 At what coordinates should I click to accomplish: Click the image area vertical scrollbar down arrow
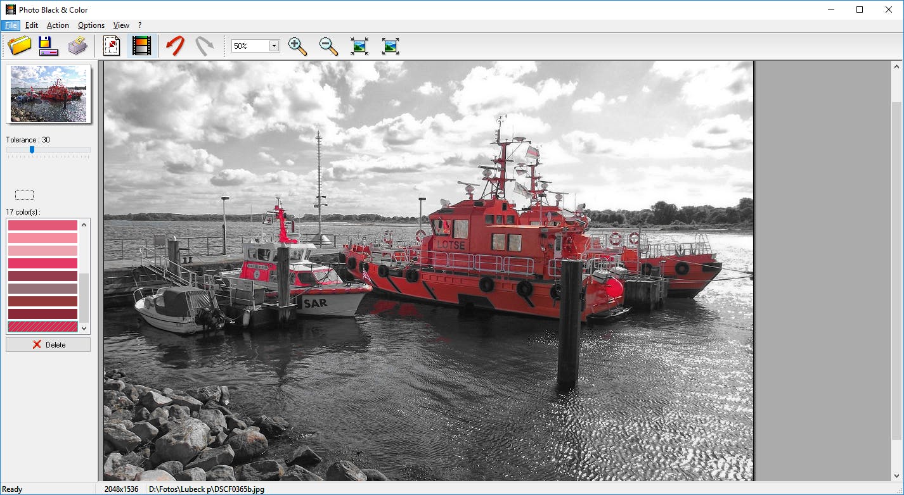click(x=897, y=475)
